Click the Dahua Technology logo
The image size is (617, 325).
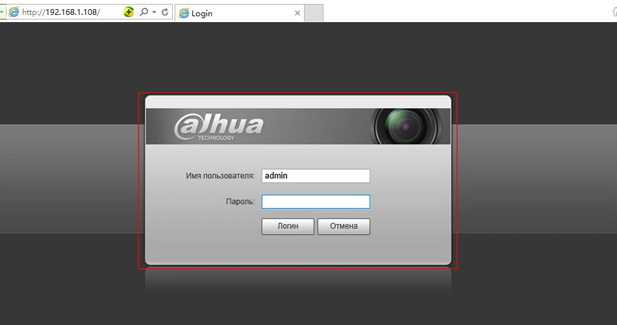pos(219,127)
